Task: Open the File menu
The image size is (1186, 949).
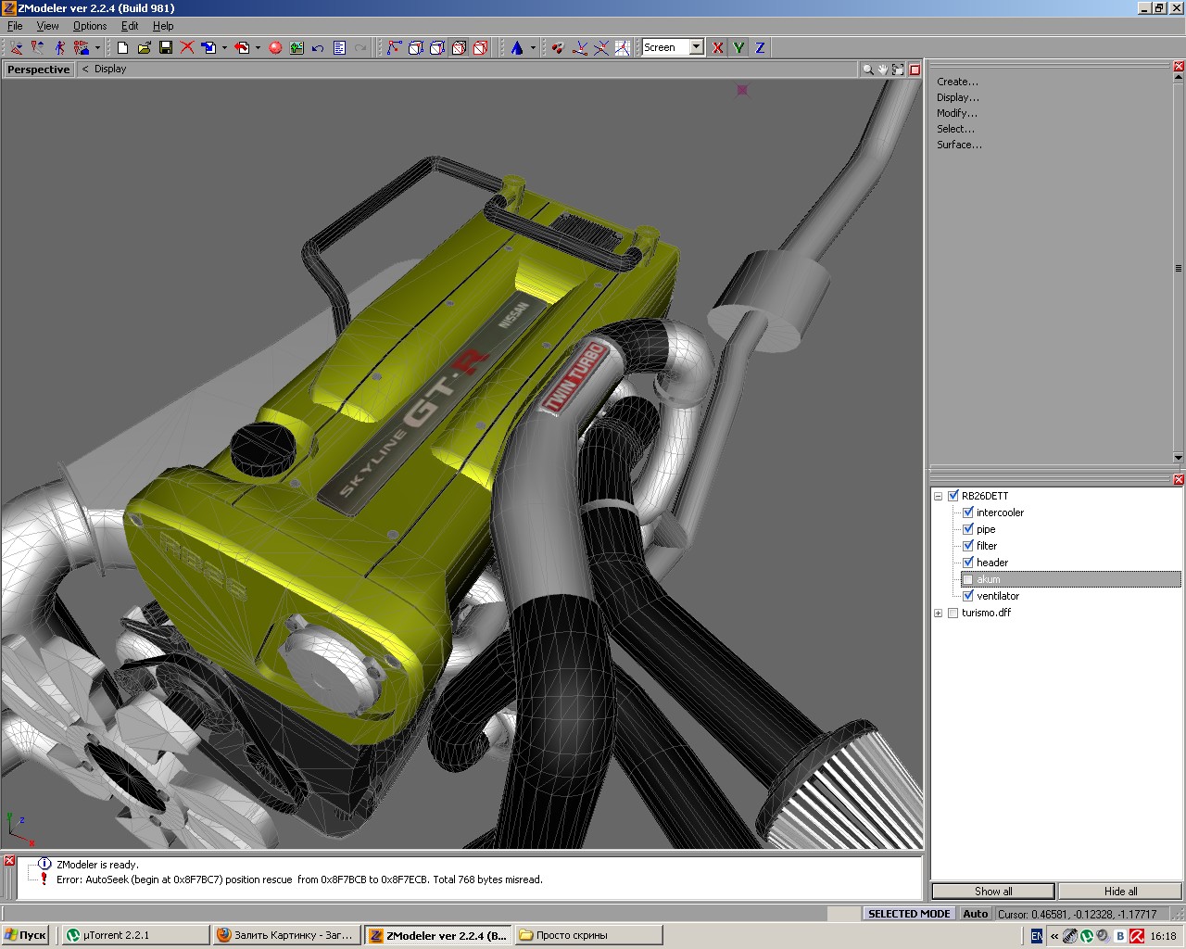Action: pyautogui.click(x=15, y=26)
